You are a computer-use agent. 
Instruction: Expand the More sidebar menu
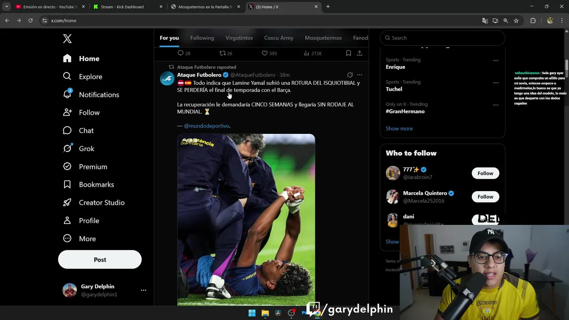point(80,239)
